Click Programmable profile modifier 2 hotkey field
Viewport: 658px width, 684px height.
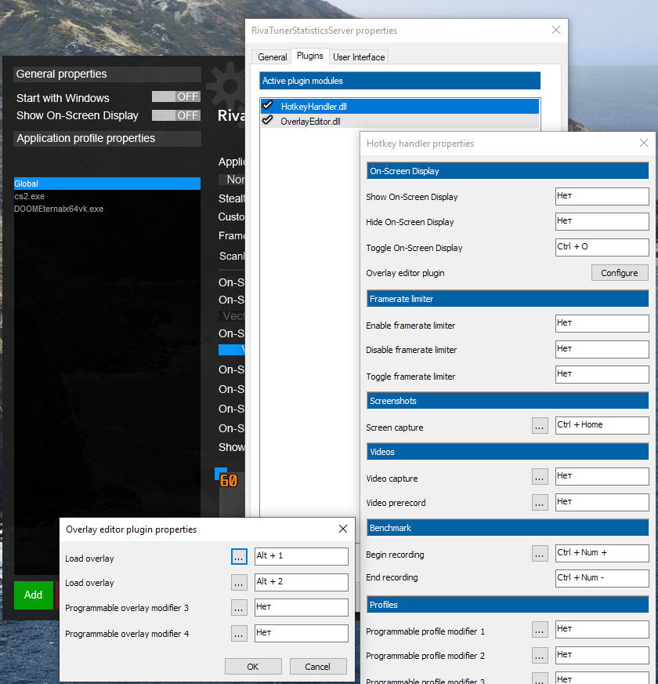[602, 655]
